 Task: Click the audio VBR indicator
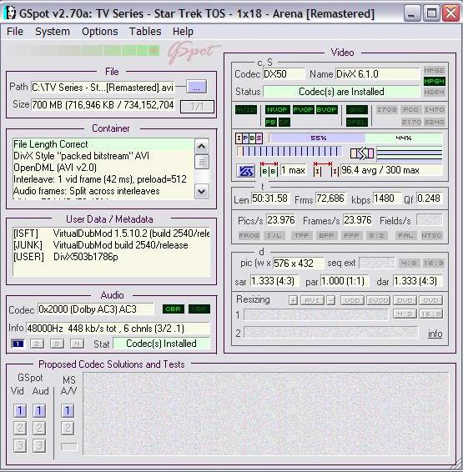pos(199,309)
